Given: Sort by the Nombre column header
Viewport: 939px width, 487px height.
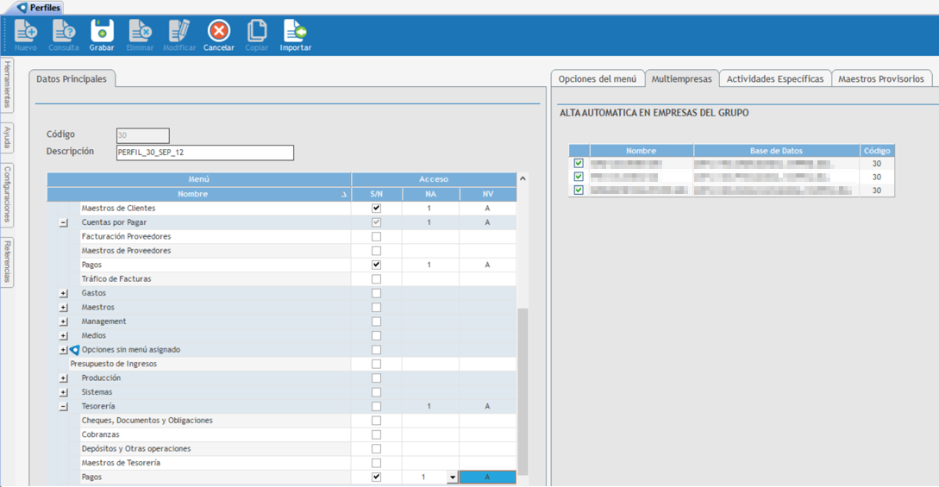Looking at the screenshot, I should point(199,195).
